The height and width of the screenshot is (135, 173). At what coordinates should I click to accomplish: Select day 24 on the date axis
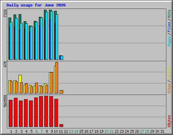(x=127, y=131)
